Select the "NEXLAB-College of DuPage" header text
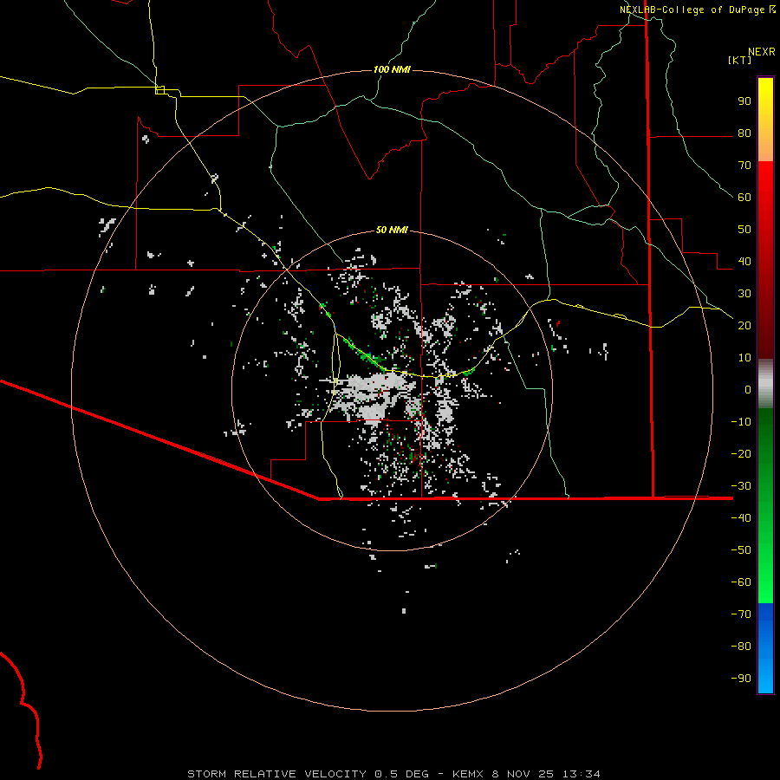780x780 pixels. click(692, 10)
